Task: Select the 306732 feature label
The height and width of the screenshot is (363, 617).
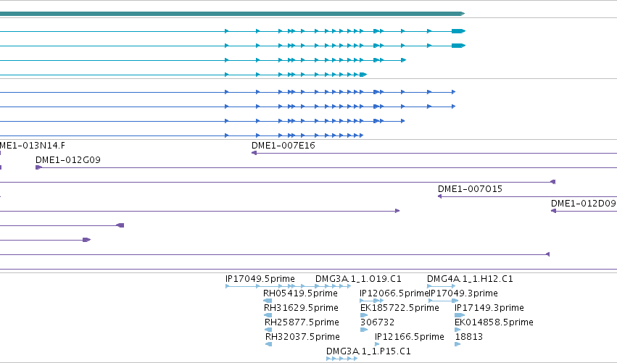Action: click(x=377, y=322)
